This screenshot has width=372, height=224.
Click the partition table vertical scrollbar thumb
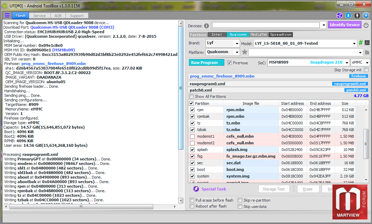coord(366,144)
